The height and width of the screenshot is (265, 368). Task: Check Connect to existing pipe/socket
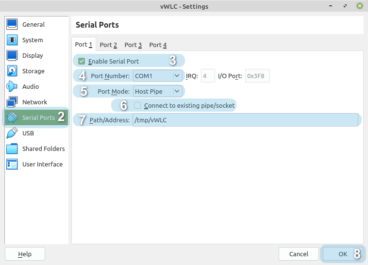(x=137, y=105)
